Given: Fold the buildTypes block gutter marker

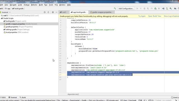Looking at the screenshot, I should click(66, 44).
